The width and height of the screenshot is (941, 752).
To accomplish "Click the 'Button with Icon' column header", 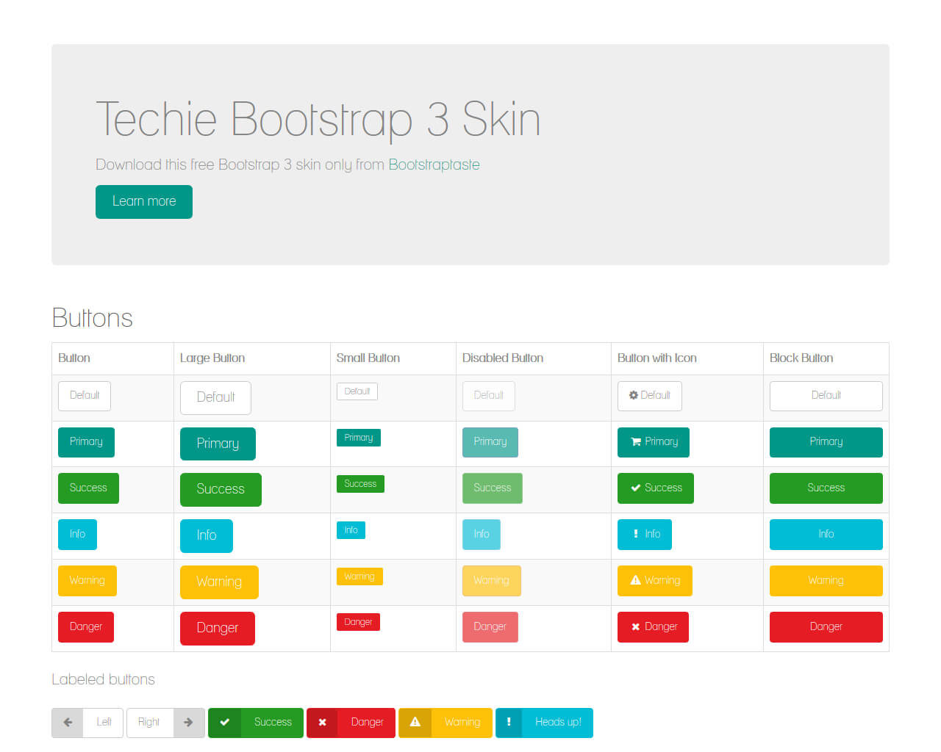I will [657, 358].
